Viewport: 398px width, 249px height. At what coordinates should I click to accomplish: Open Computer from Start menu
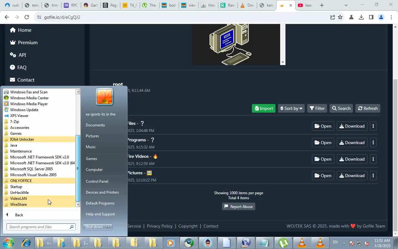click(94, 170)
